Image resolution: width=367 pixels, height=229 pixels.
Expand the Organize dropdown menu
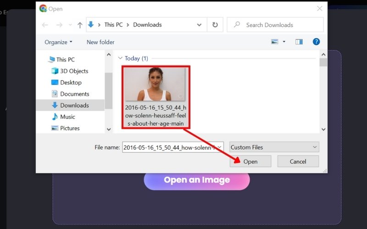(58, 42)
